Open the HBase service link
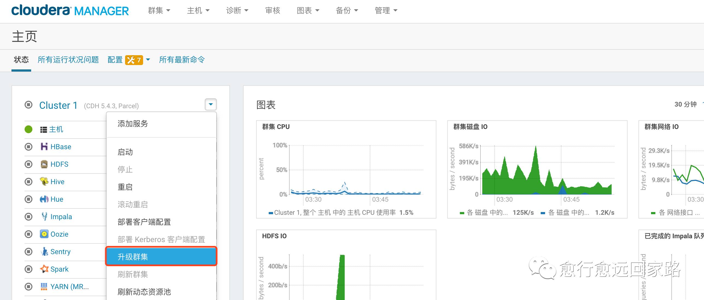Image resolution: width=704 pixels, height=300 pixels. coord(61,147)
